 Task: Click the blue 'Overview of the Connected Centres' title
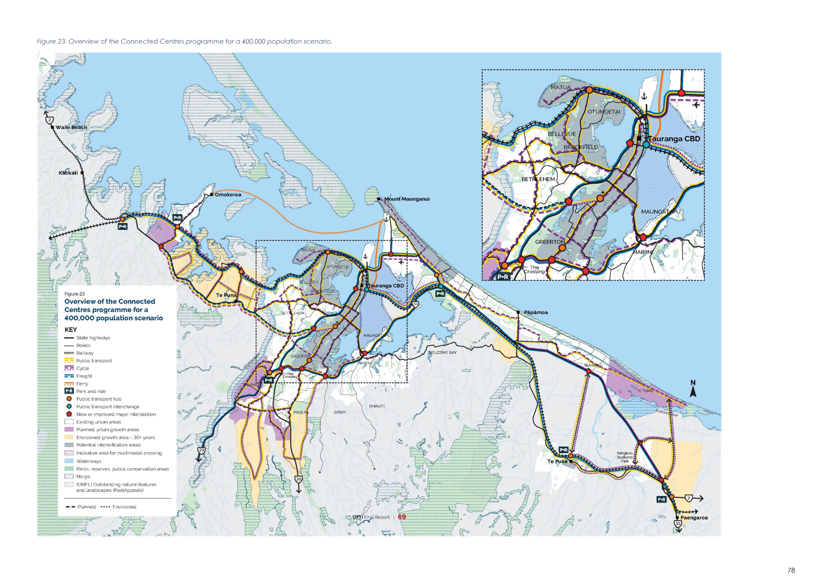click(x=114, y=309)
